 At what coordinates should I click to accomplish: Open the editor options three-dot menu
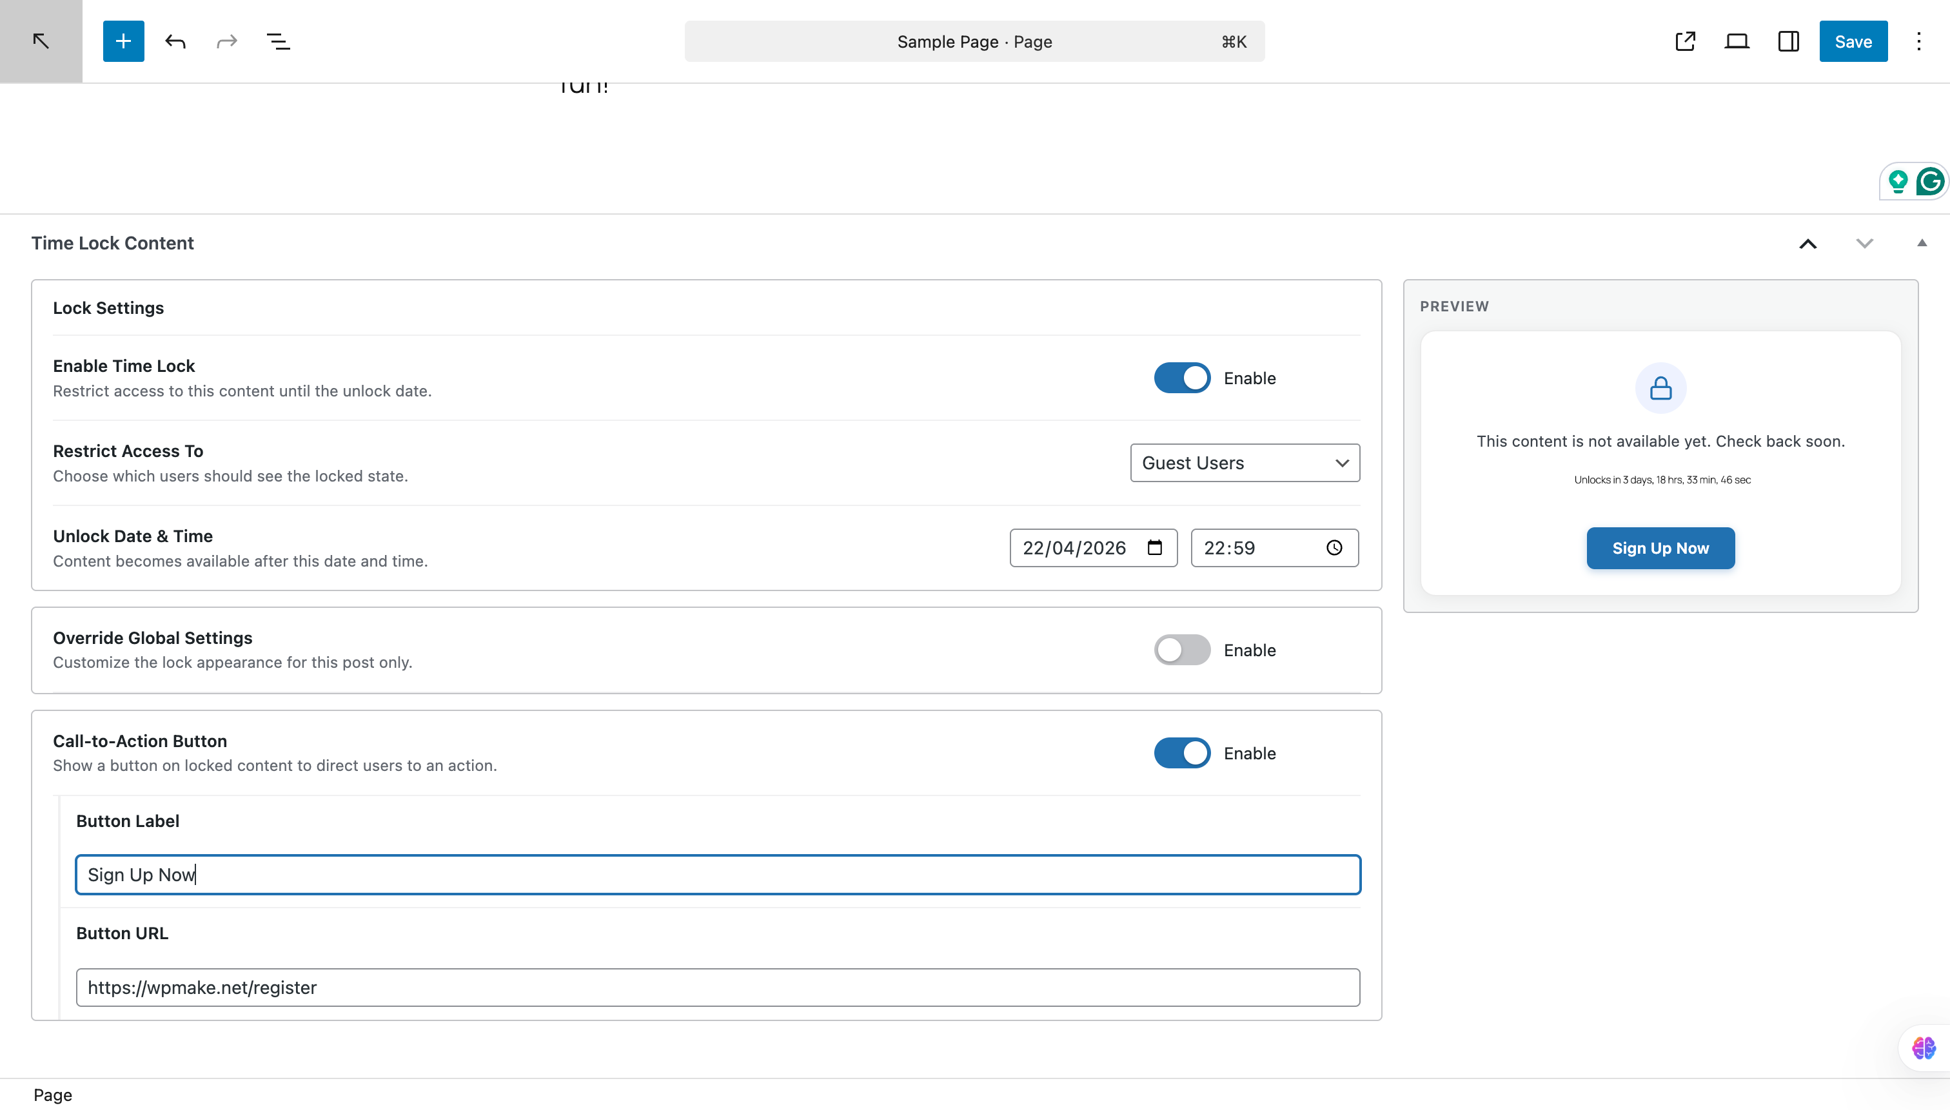(1918, 41)
